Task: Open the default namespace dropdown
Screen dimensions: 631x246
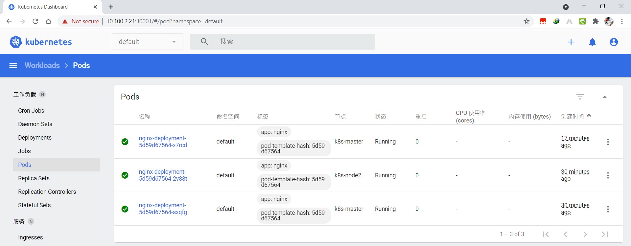Action: (x=148, y=42)
